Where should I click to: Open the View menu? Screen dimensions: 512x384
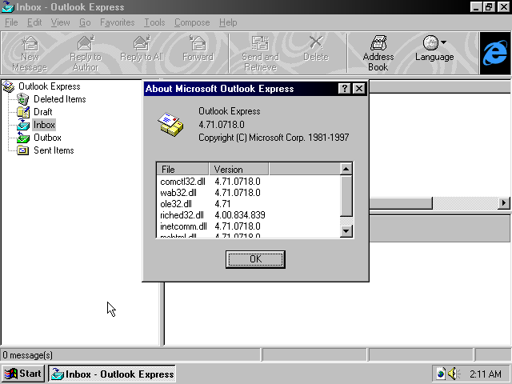(61, 22)
